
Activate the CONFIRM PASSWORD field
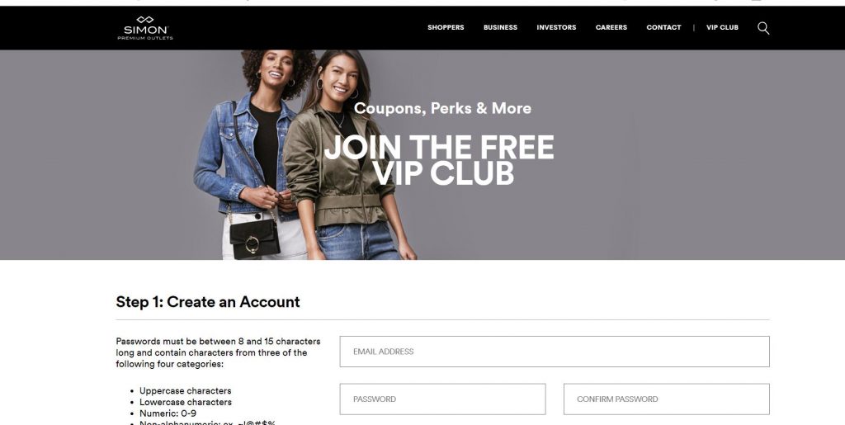[667, 399]
